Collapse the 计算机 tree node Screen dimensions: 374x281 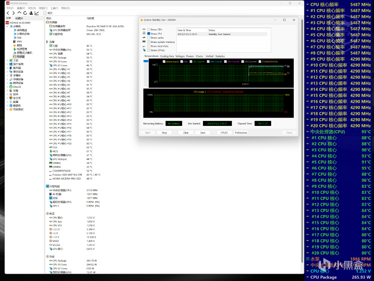pyautogui.click(x=8, y=26)
